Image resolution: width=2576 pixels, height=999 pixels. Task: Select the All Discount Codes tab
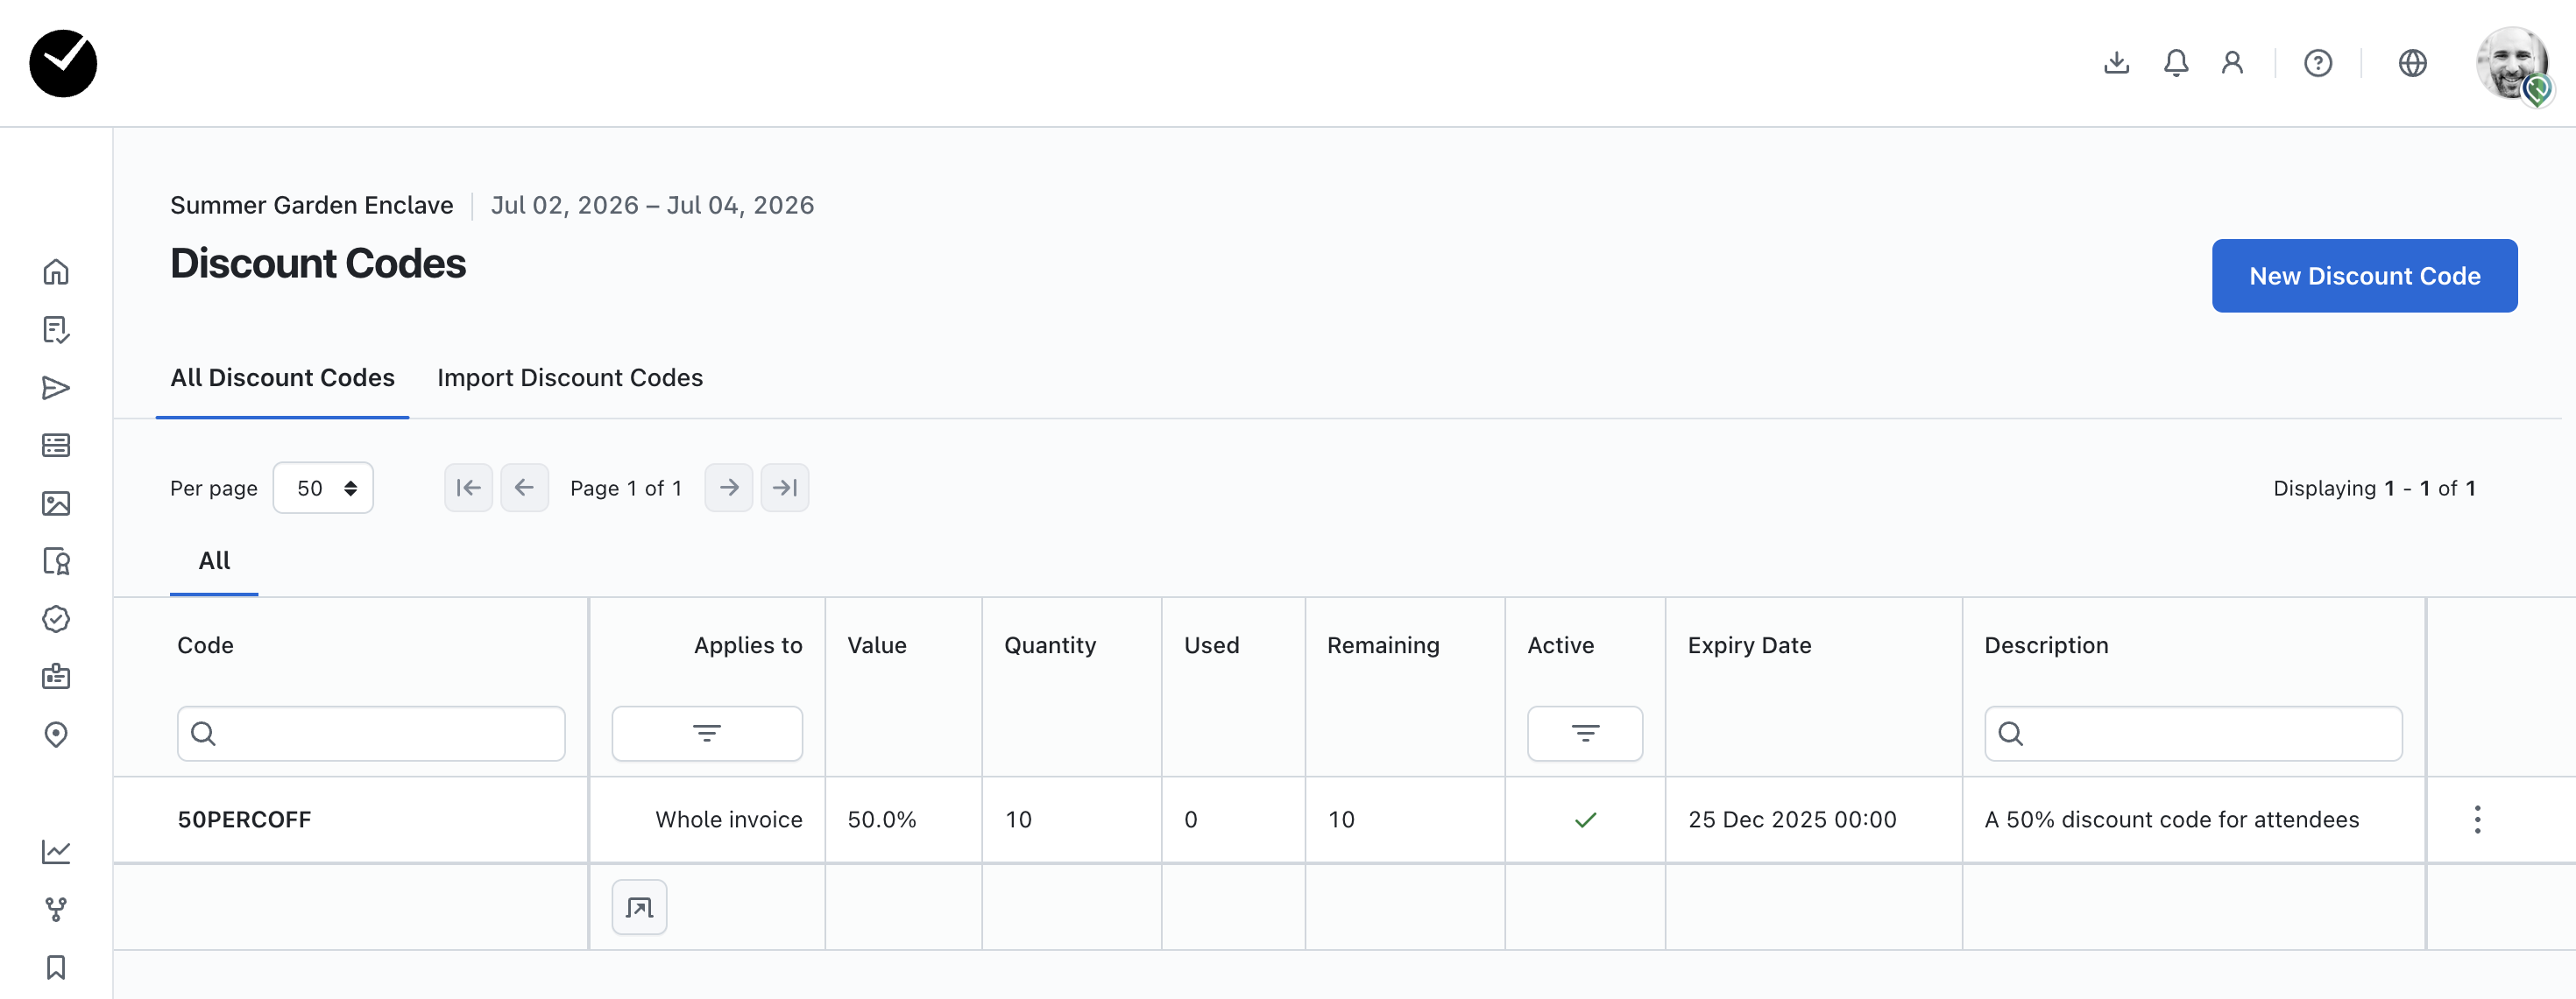[282, 377]
